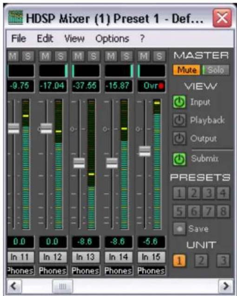This screenshot has height=296, width=237.
Task: Click the In 15 fader knob
Action: 145,151
